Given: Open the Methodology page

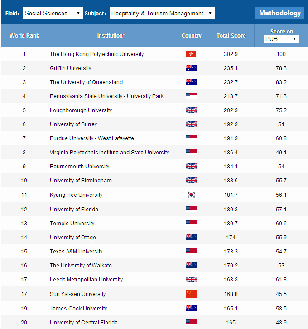Looking at the screenshot, I should click(x=280, y=13).
